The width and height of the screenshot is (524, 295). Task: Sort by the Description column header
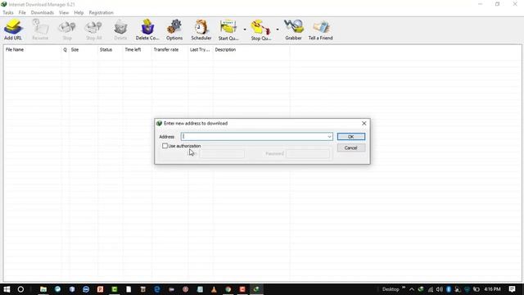pyautogui.click(x=251, y=49)
